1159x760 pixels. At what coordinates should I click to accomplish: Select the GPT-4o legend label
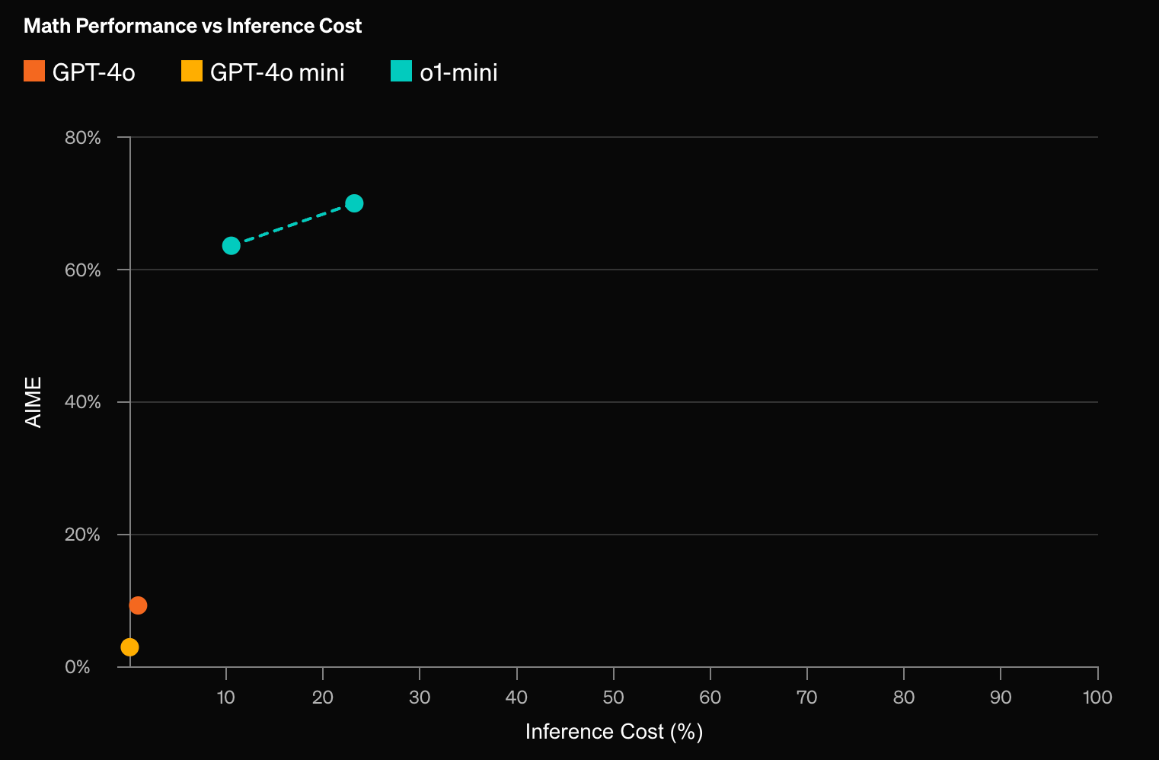[x=94, y=72]
